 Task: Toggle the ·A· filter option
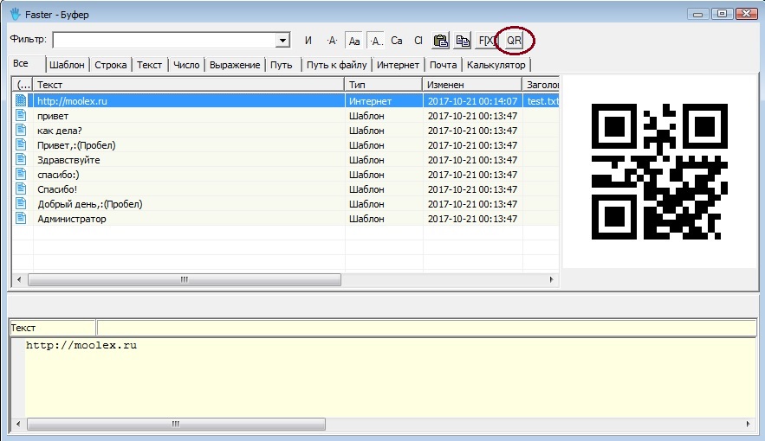tap(332, 41)
